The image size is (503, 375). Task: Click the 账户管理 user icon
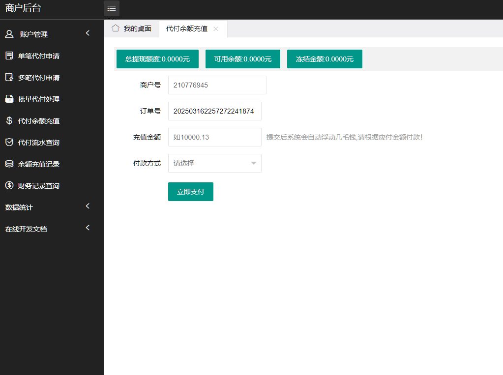pyautogui.click(x=9, y=34)
